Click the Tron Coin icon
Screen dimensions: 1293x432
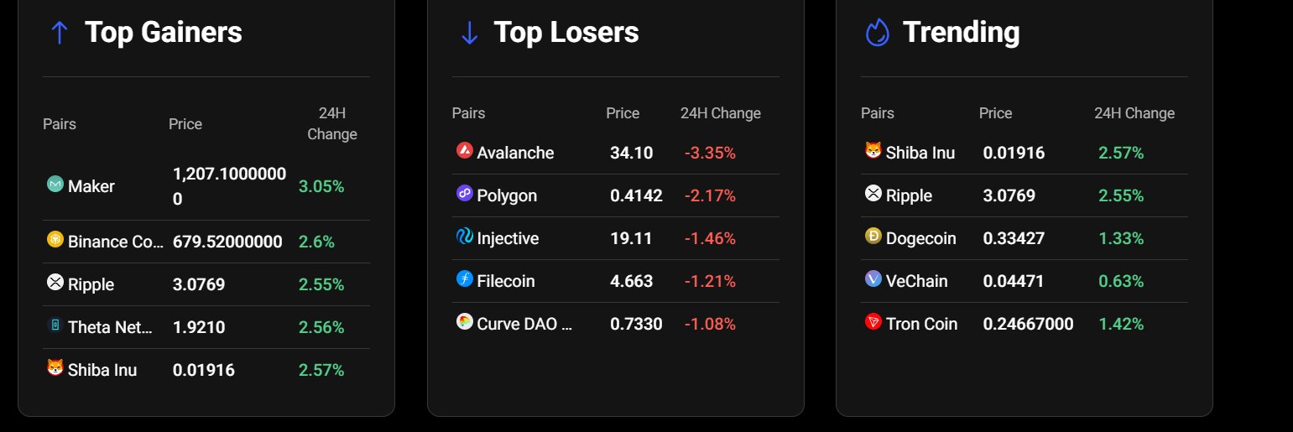click(873, 321)
